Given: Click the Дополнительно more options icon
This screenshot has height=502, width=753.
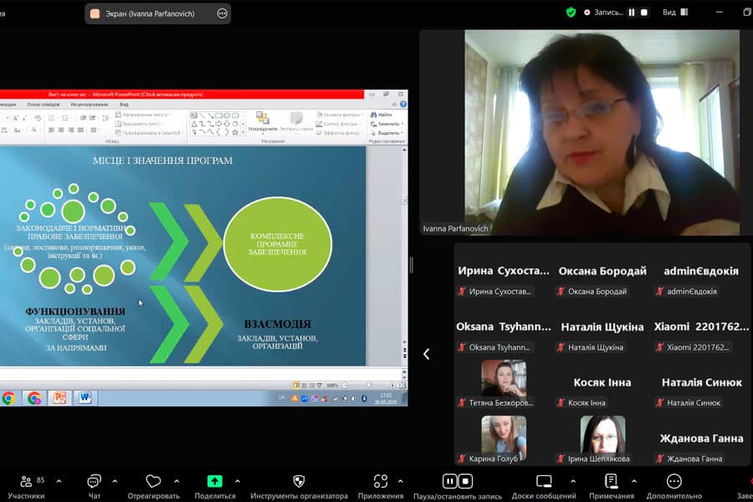Looking at the screenshot, I should click(x=674, y=482).
